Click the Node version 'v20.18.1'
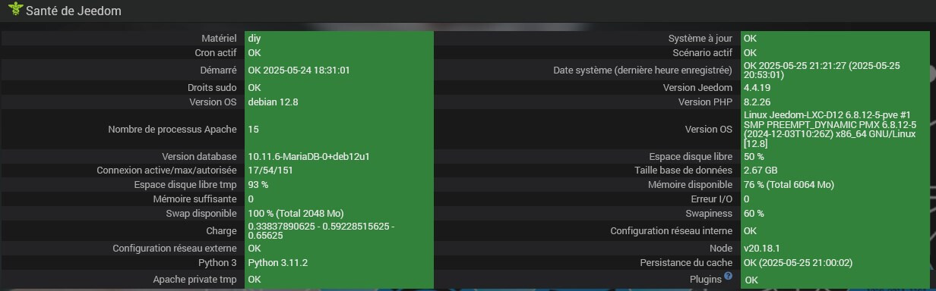Viewport: 936px width, 291px height. [x=761, y=249]
